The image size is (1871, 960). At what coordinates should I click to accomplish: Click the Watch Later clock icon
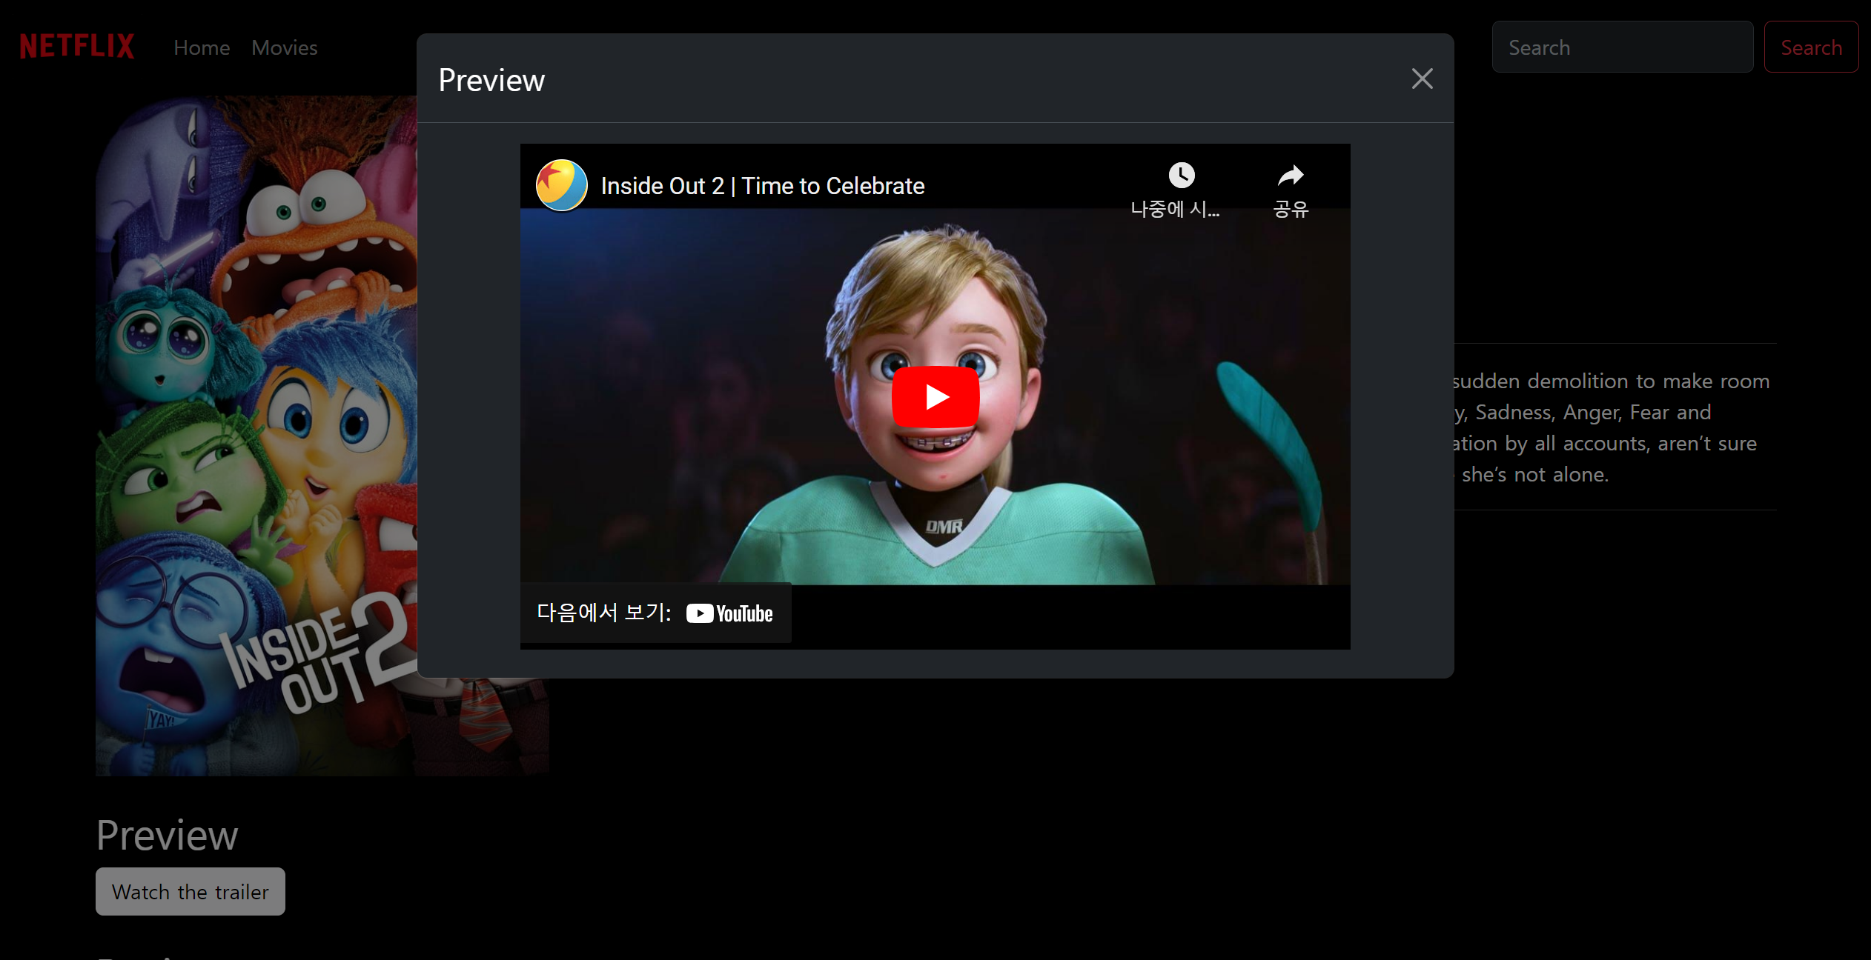1182,176
